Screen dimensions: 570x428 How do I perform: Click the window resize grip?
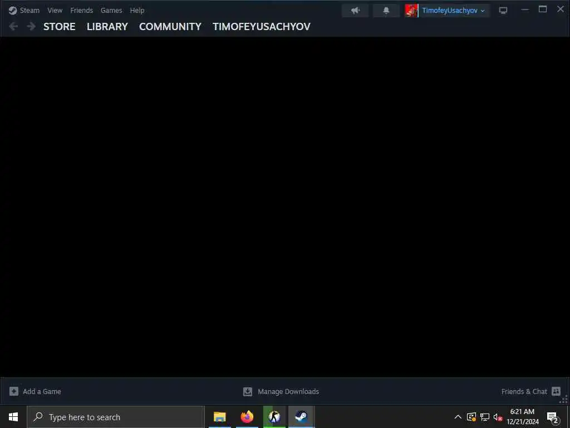(564, 400)
